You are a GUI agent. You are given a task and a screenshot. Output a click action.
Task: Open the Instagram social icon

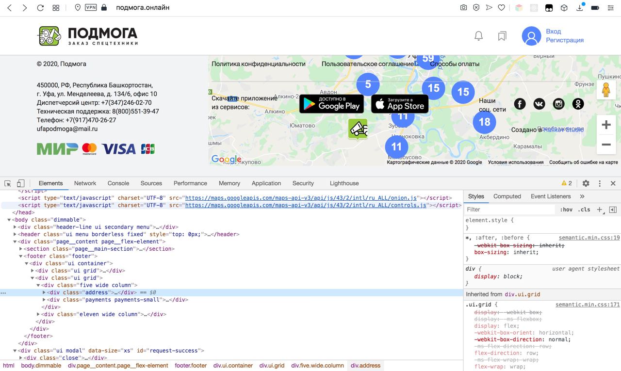559,104
